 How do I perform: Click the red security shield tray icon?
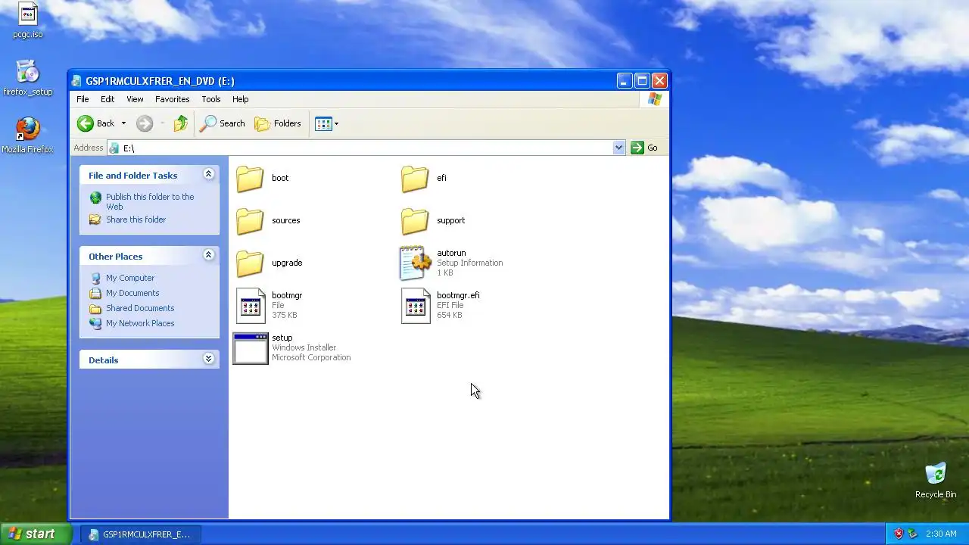point(899,534)
